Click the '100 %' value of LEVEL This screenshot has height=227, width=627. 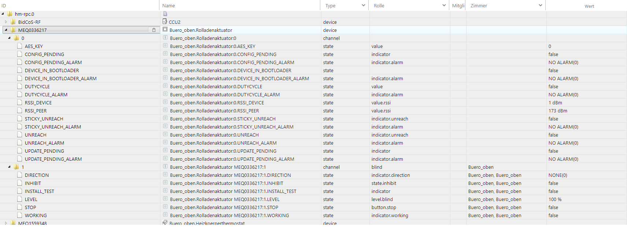pyautogui.click(x=555, y=199)
